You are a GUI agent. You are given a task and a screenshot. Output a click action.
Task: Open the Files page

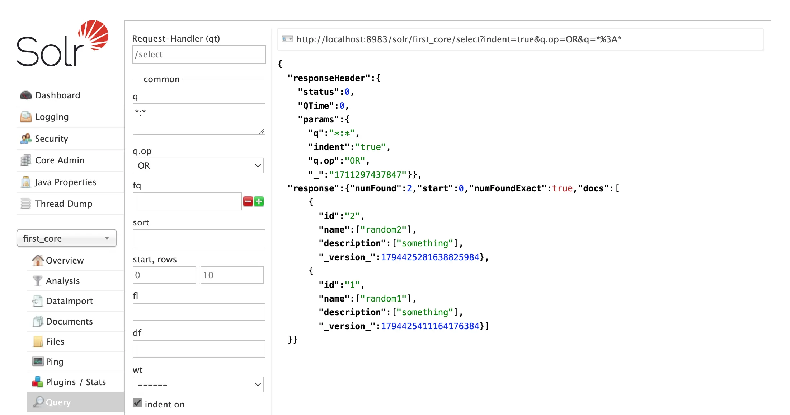[55, 341]
